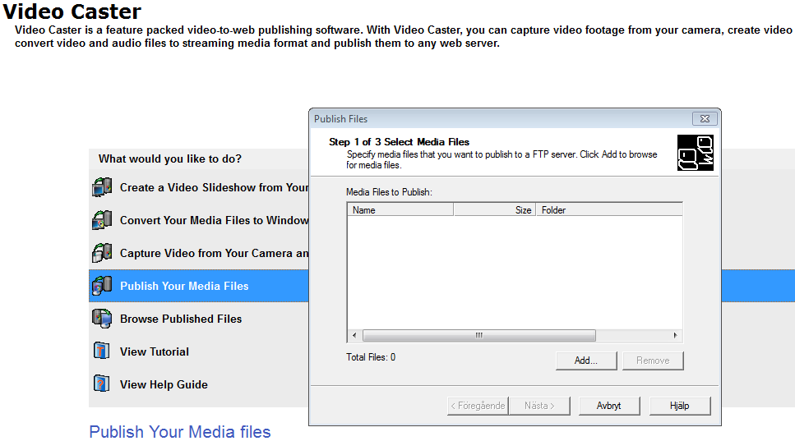Viewport: 795px width, 441px height.
Task: Sort the file list by the Name column
Action: (x=400, y=210)
